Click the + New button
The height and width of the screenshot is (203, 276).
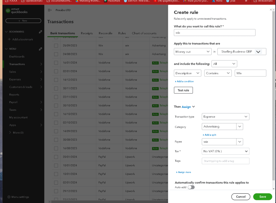coord(23,21)
